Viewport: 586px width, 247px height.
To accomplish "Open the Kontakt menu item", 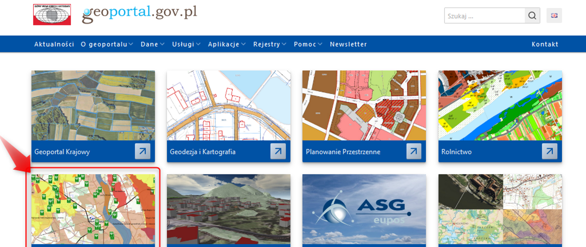I will [545, 44].
